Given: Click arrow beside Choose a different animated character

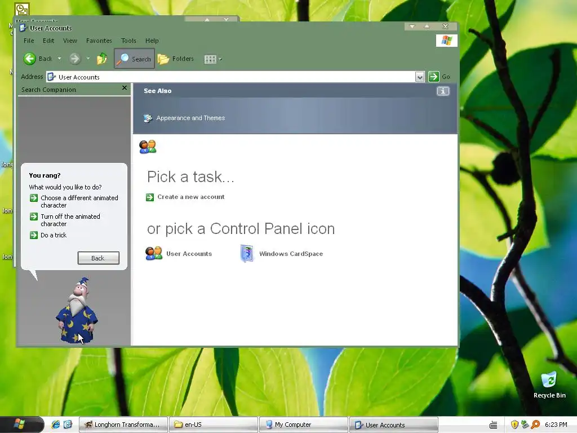Looking at the screenshot, I should click(34, 198).
